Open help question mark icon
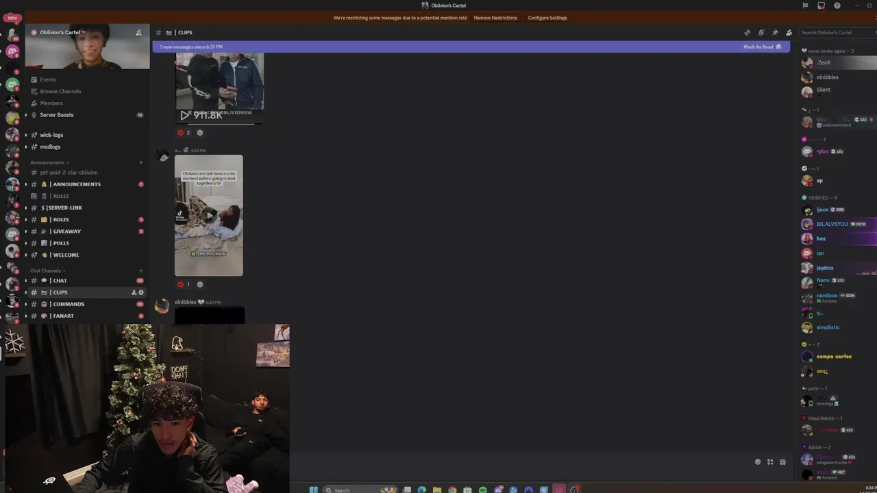The image size is (877, 493). [x=837, y=5]
